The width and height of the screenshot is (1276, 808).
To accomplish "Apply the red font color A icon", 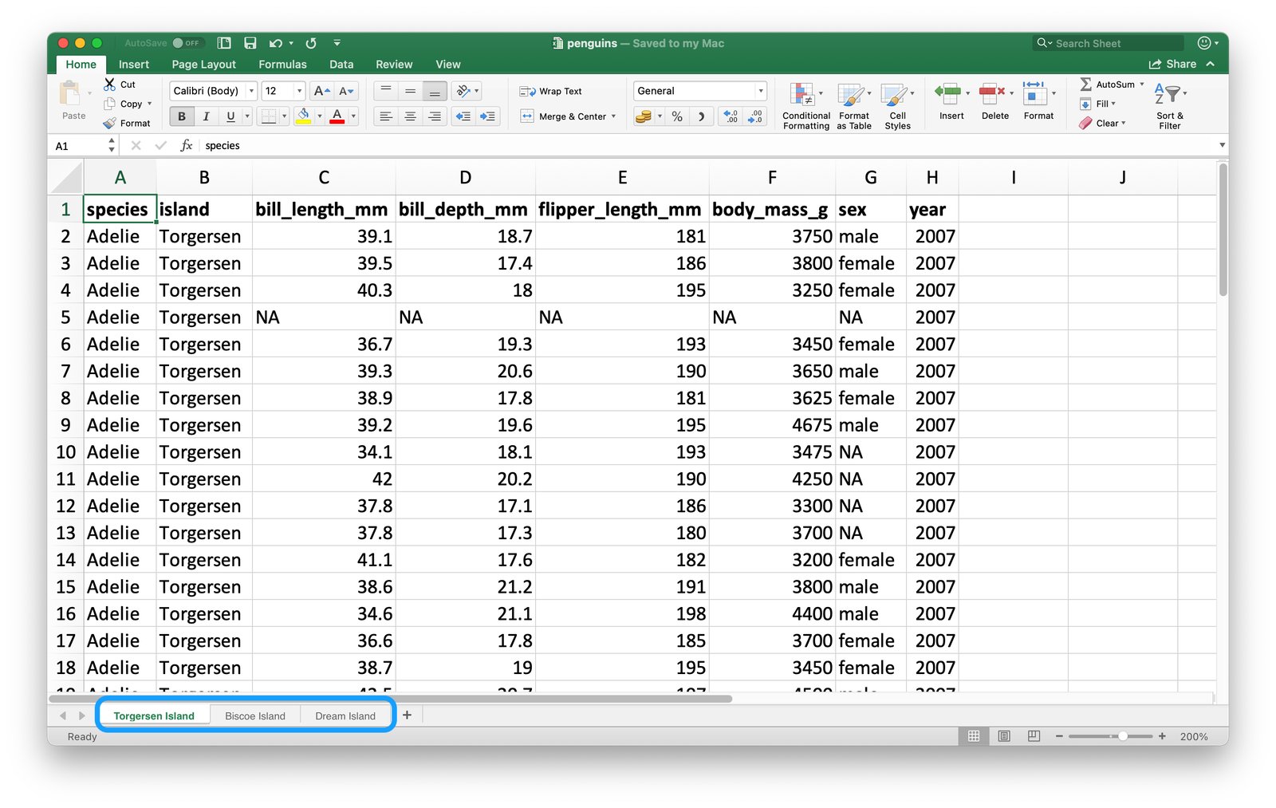I will (x=337, y=116).
